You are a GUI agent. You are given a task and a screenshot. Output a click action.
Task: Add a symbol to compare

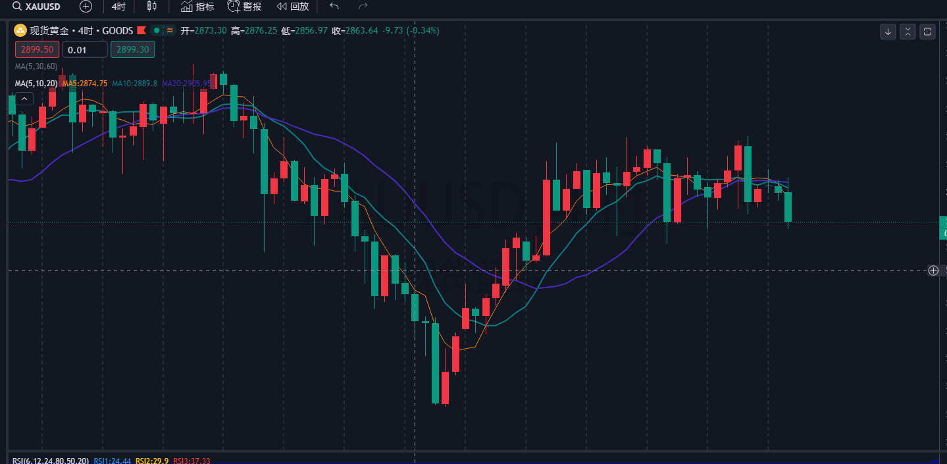click(x=86, y=7)
